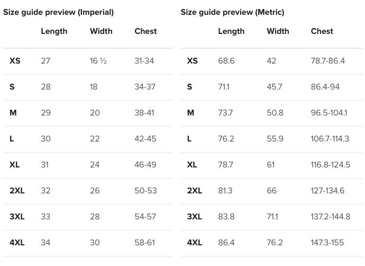Image resolution: width=365 pixels, height=266 pixels.
Task: Select the Length column header in Imperial table
Action: click(x=54, y=31)
